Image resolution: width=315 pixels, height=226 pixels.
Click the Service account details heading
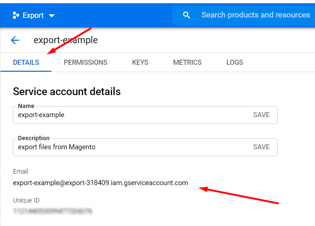point(67,91)
